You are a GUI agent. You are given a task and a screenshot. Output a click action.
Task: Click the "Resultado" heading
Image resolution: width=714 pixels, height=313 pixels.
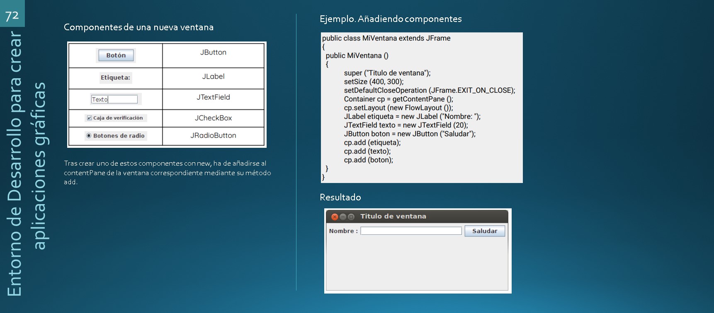tap(340, 197)
